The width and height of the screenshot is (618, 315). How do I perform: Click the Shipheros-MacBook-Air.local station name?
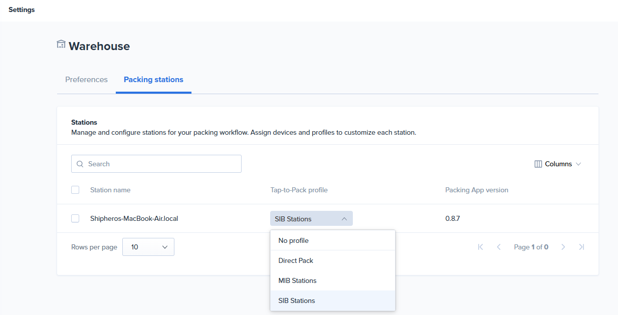pyautogui.click(x=134, y=218)
